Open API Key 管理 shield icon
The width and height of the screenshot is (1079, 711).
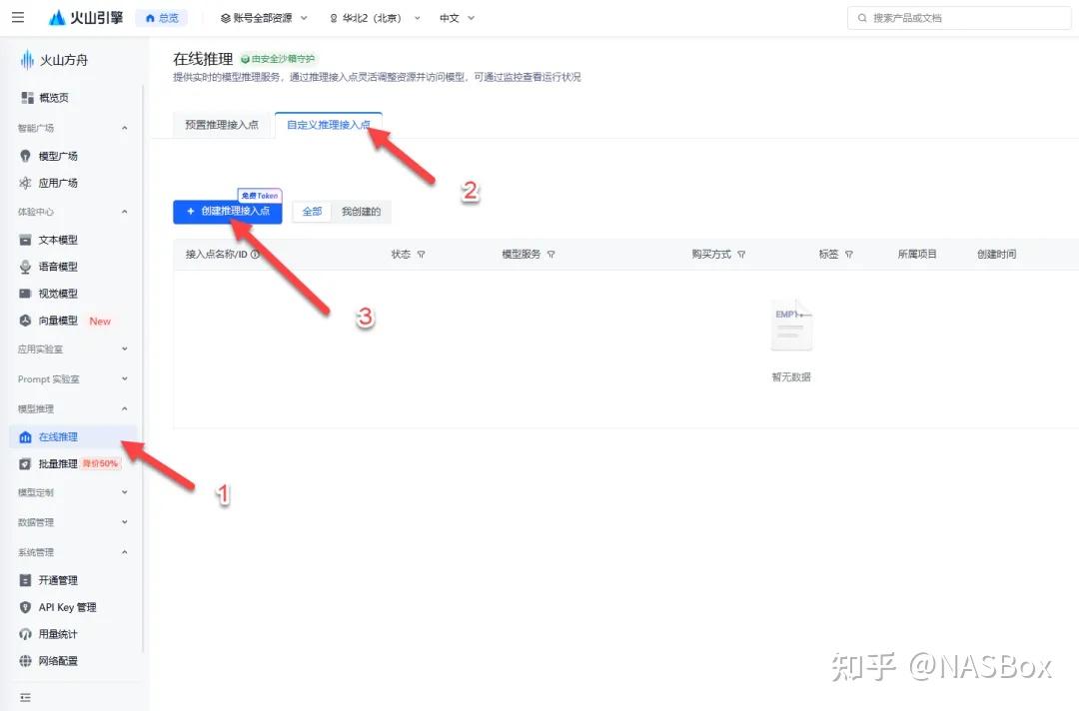[x=25, y=607]
